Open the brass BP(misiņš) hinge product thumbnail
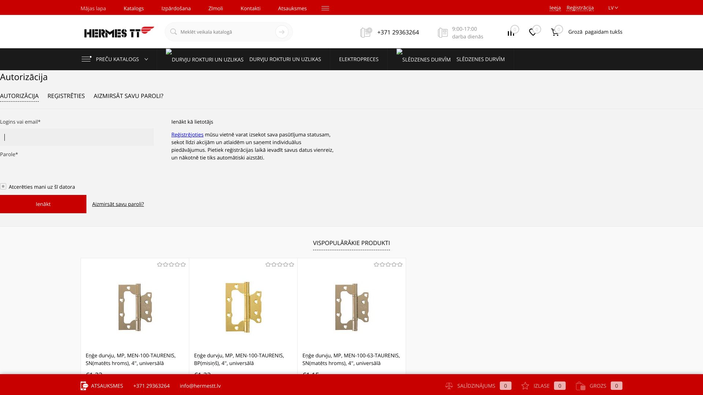This screenshot has height=395, width=703. point(243,307)
